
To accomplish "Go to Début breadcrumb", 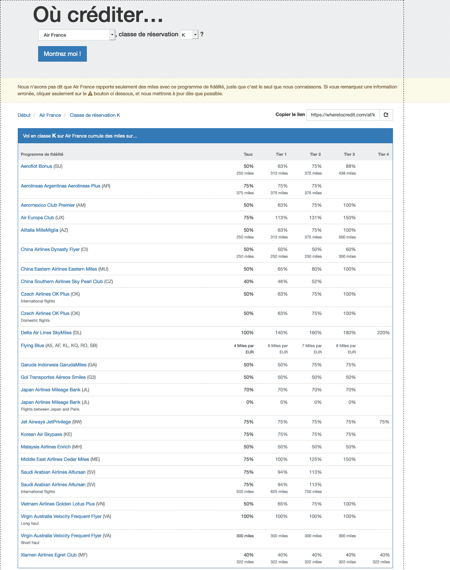I will pos(24,115).
